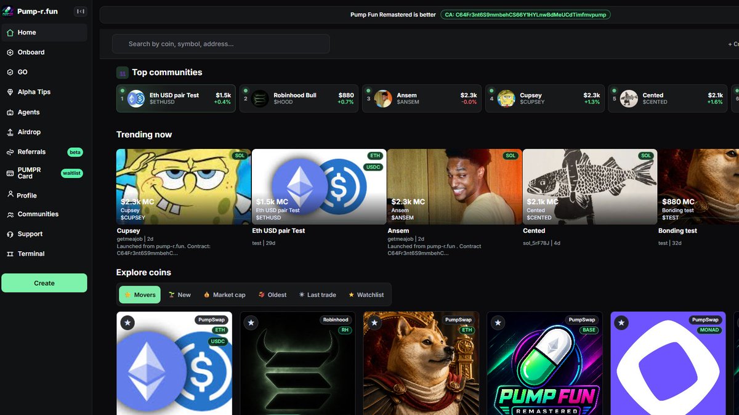Viewport: 739px width, 415px height.
Task: Open the purple MONAD explore card image
Action: point(668,363)
